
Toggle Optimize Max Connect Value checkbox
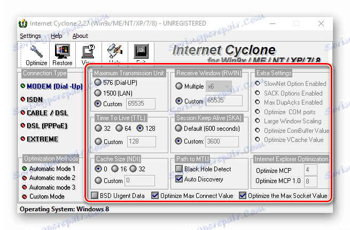155,195
